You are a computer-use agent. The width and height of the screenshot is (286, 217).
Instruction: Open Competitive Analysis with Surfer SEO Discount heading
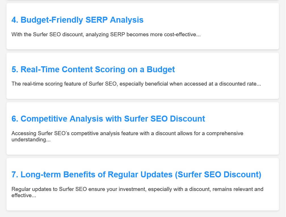[x=108, y=119]
